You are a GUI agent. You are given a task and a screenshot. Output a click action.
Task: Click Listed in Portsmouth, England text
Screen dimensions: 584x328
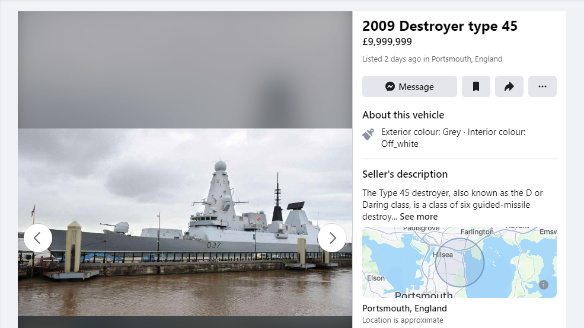(432, 59)
